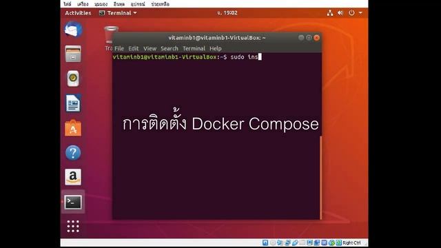Open terminal Help menu
The height and width of the screenshot is (248, 441).
tap(216, 48)
